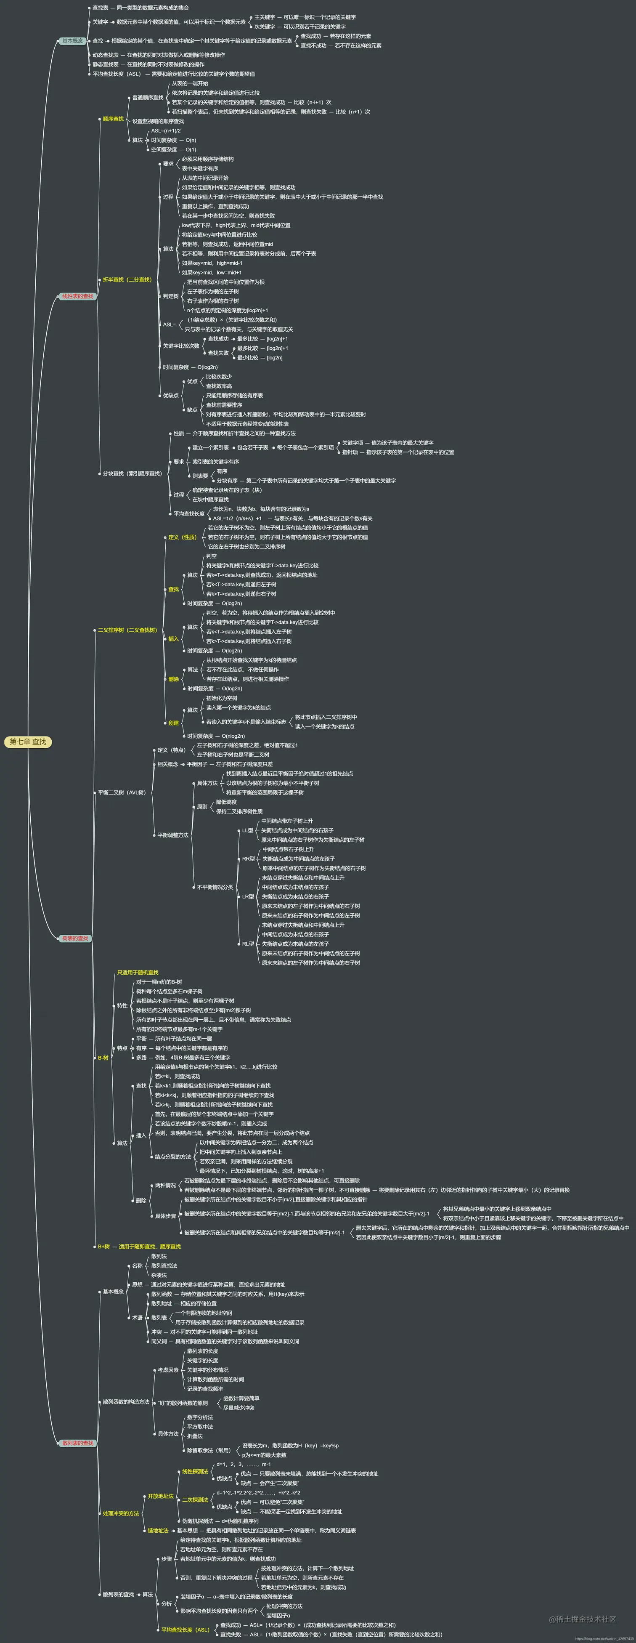
Task: Select the yellow B-树 node
Action: coord(103,1058)
